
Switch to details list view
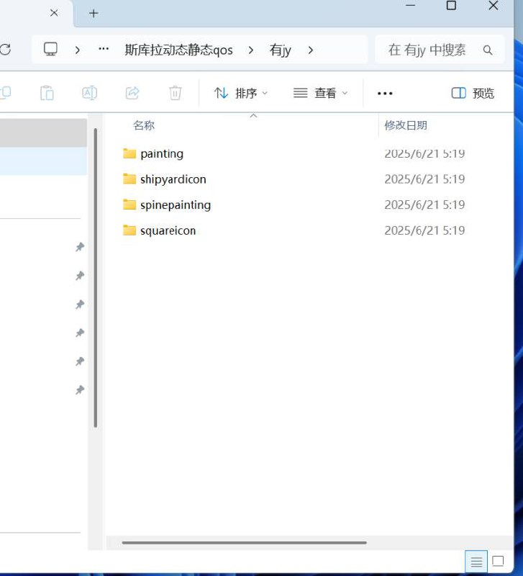(476, 562)
